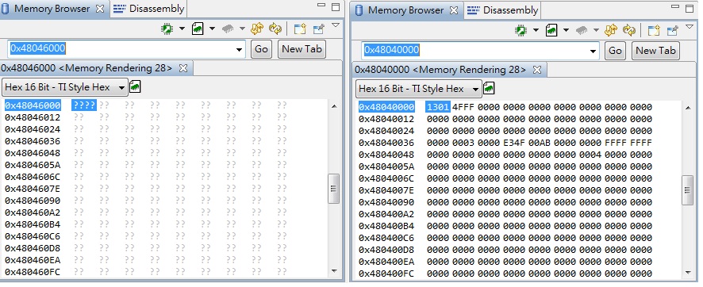Open left pane view menu triangle

point(336,26)
